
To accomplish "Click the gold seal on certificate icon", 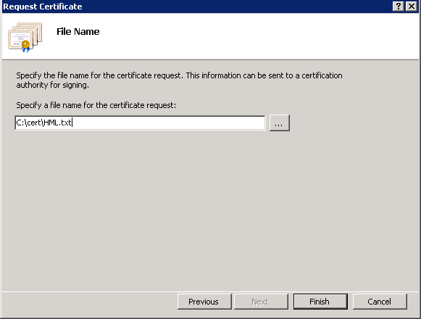I will (x=26, y=44).
